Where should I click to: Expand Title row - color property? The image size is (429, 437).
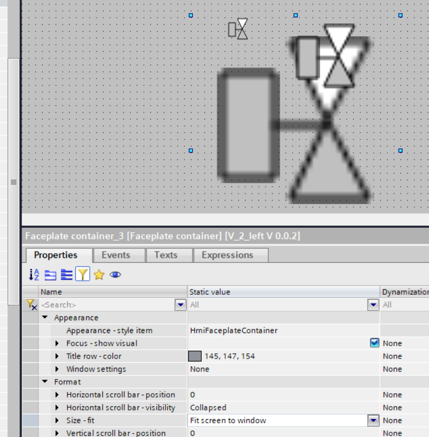tap(57, 356)
